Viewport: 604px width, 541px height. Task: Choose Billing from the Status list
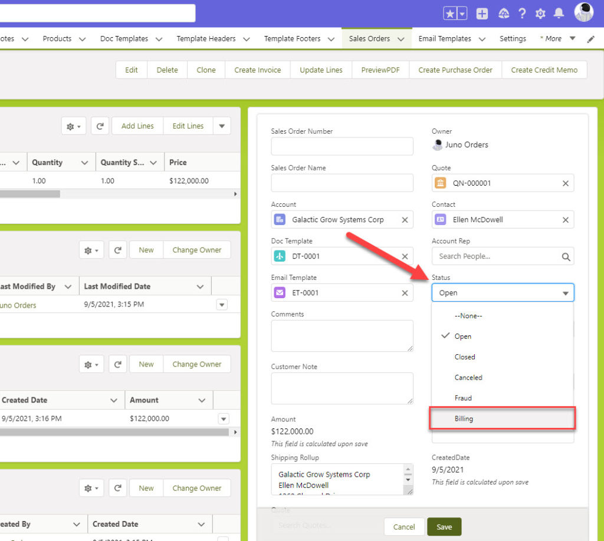(503, 418)
